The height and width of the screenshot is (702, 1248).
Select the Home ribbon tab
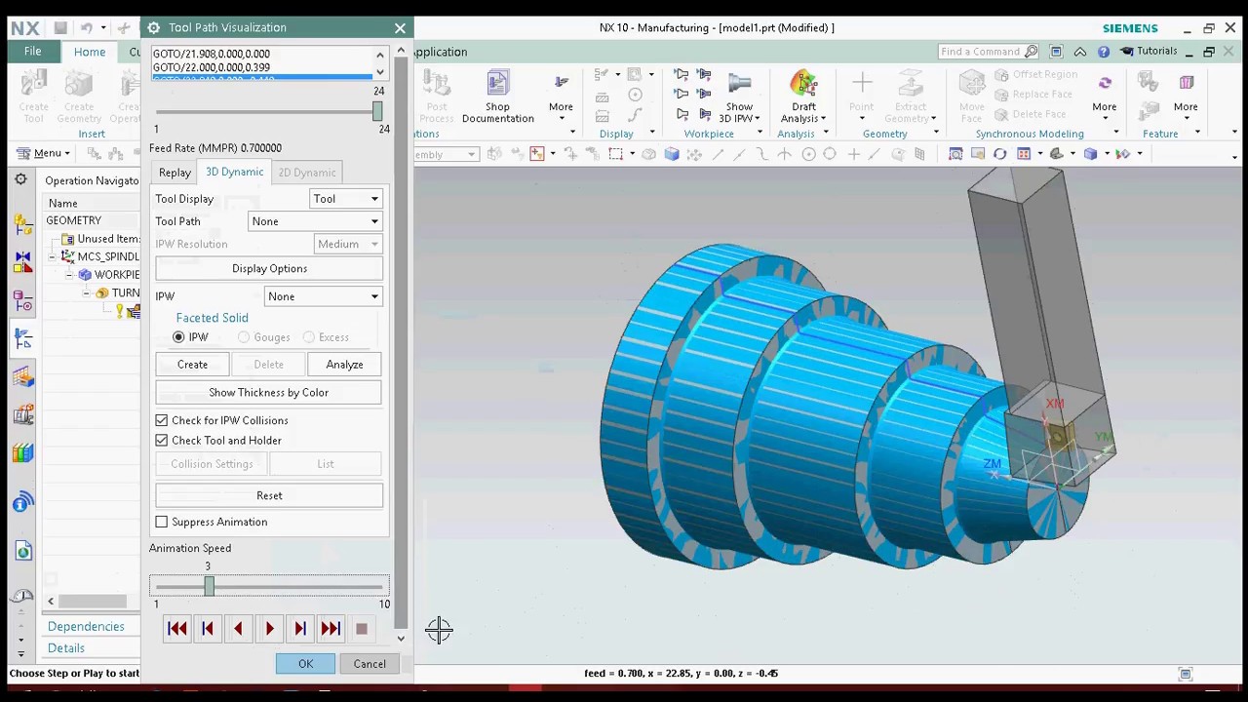coord(89,52)
